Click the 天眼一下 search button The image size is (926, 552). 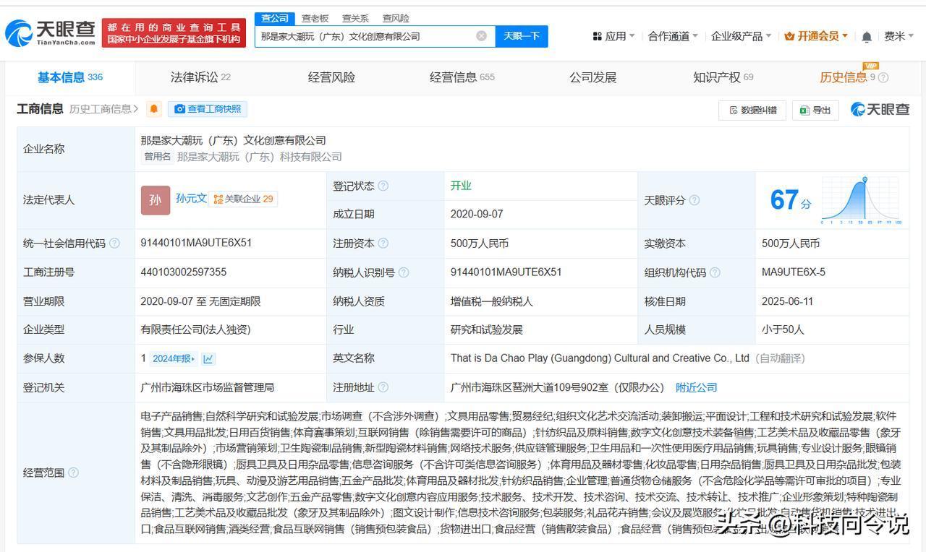click(522, 36)
